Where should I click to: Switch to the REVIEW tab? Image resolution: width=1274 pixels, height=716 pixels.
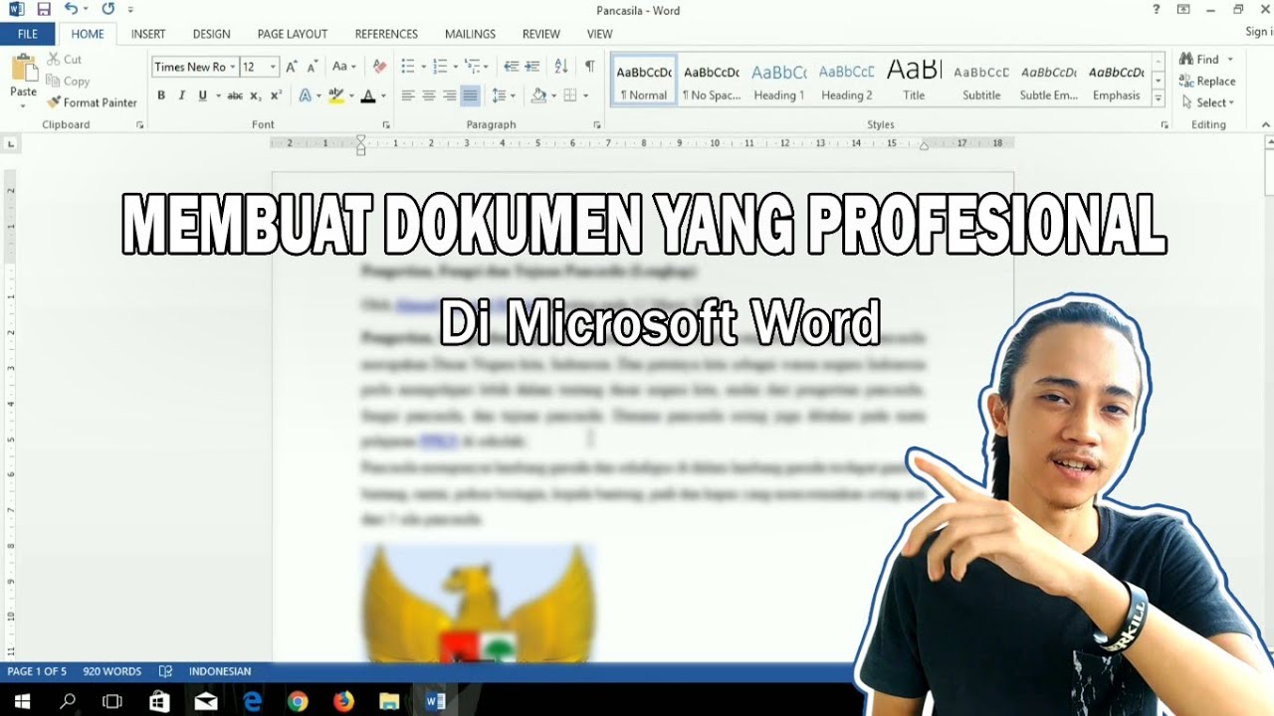pos(541,34)
